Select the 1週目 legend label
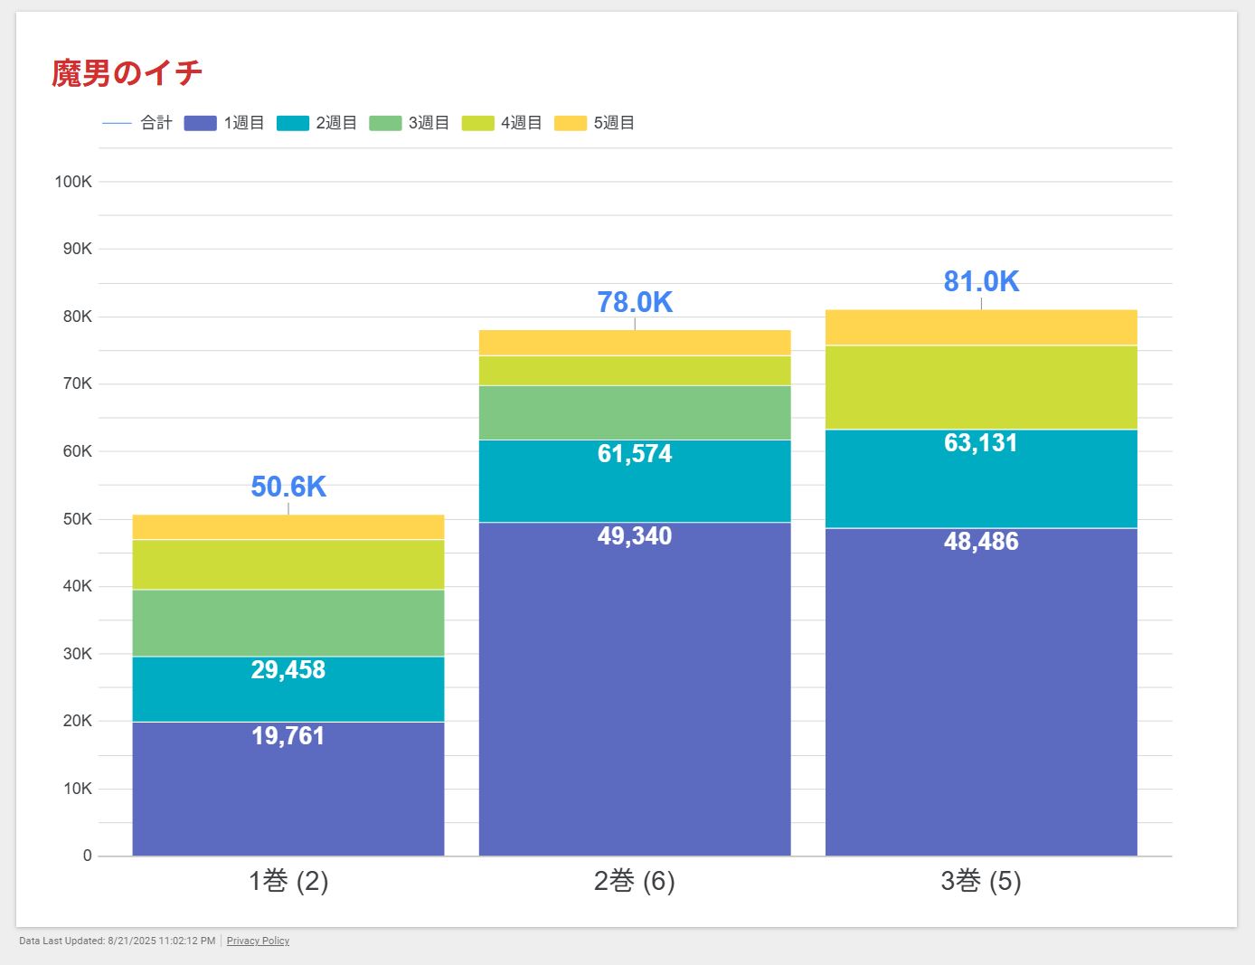Viewport: 1255px width, 965px height. (244, 123)
